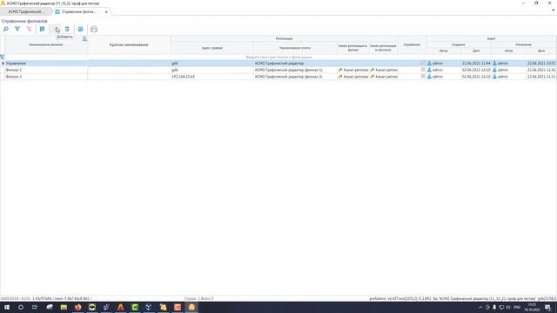Toggle the Управление checkbox in Управление row
Viewport: 557px width, 313px height.
point(423,63)
